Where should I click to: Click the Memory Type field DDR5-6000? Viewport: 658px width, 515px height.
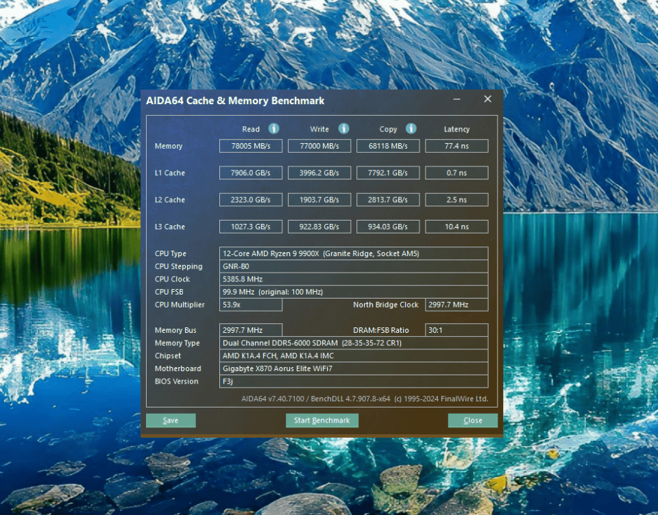click(x=354, y=343)
